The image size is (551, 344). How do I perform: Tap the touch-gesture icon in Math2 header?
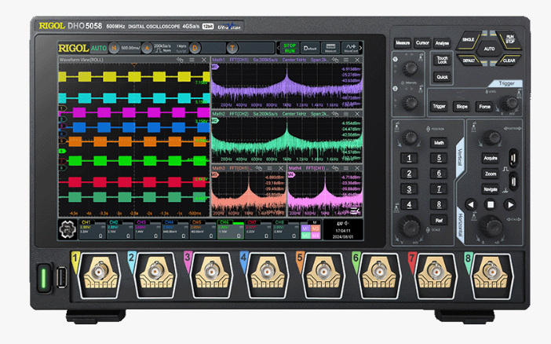pyautogui.click(x=335, y=114)
